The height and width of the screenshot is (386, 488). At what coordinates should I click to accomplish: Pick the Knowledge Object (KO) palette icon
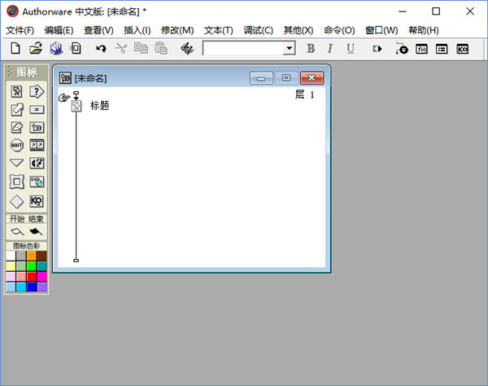(37, 200)
